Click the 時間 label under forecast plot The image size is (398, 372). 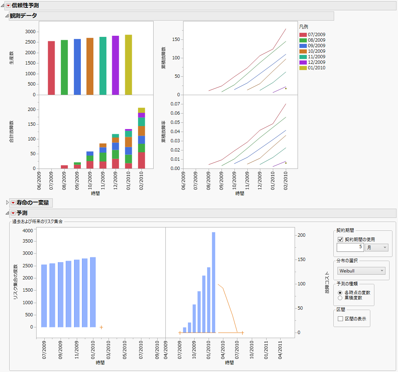[230, 363]
